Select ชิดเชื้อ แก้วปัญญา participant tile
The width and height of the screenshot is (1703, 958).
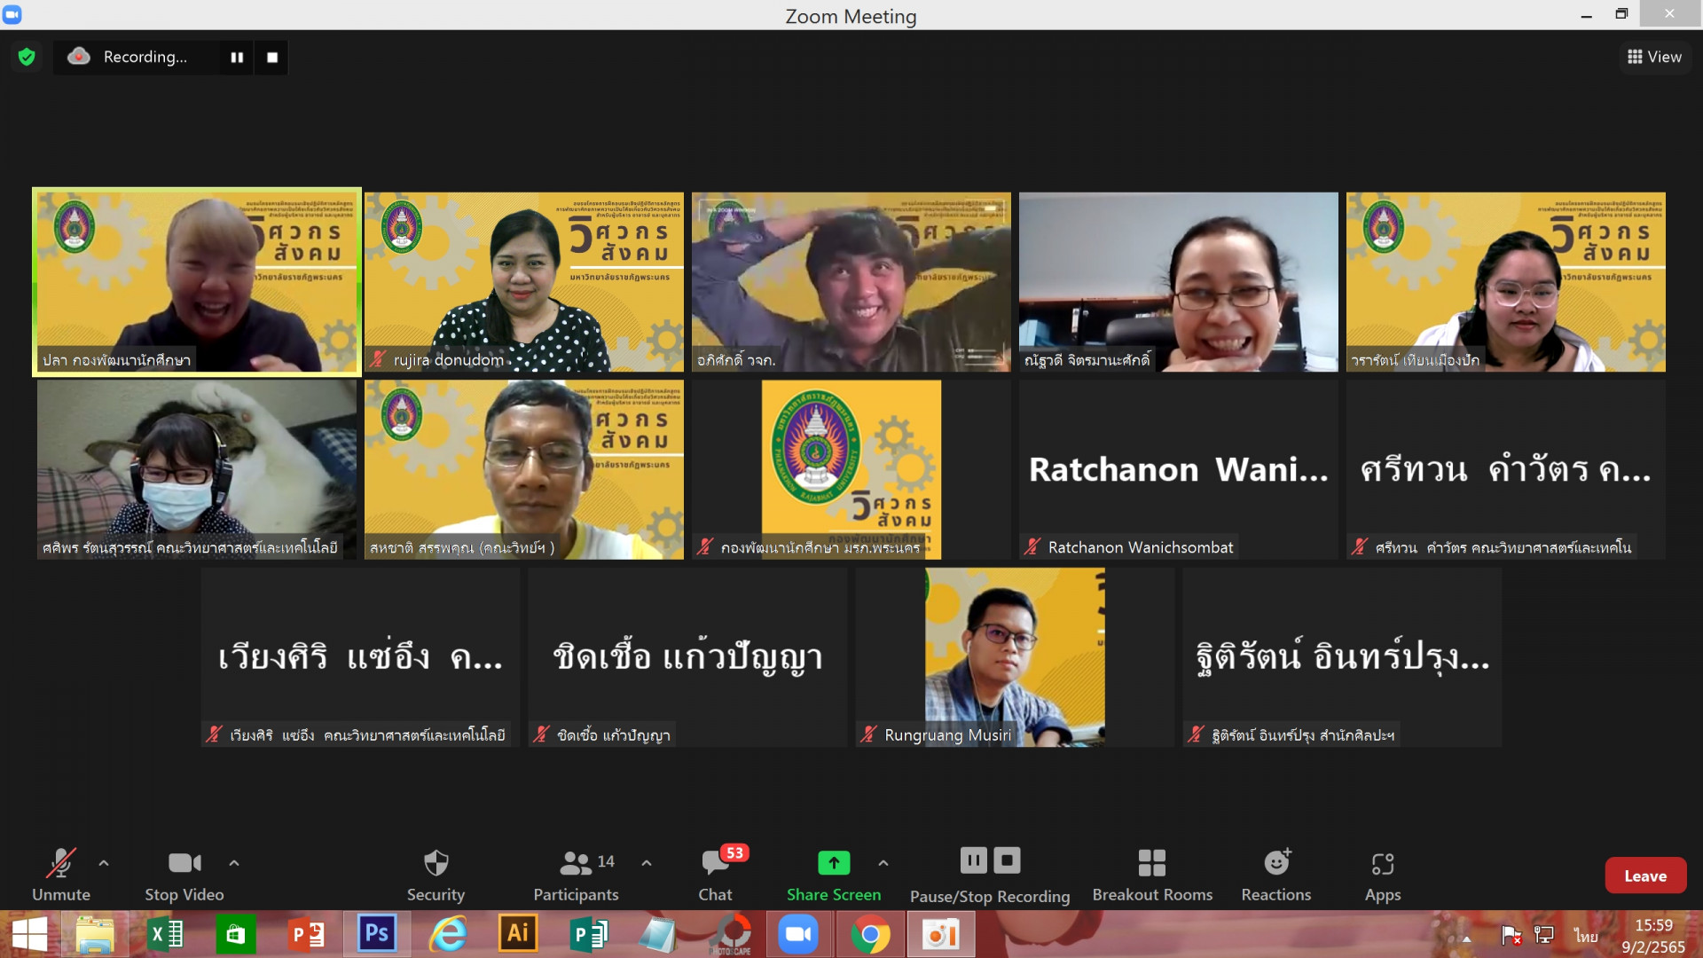(687, 657)
